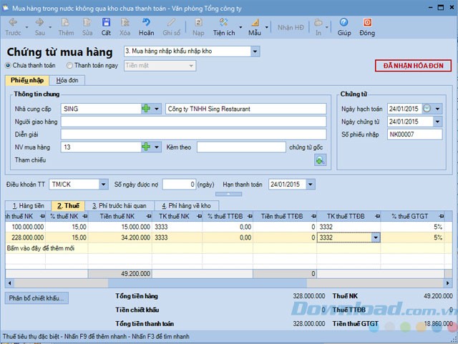Viewport: 458px width, 344px height.
Task: Add new supplier with green plus icon
Action: [x=147, y=109]
